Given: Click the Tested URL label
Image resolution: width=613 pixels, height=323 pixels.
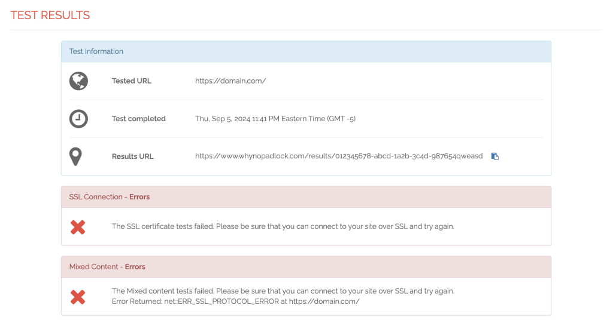Looking at the screenshot, I should (x=132, y=81).
